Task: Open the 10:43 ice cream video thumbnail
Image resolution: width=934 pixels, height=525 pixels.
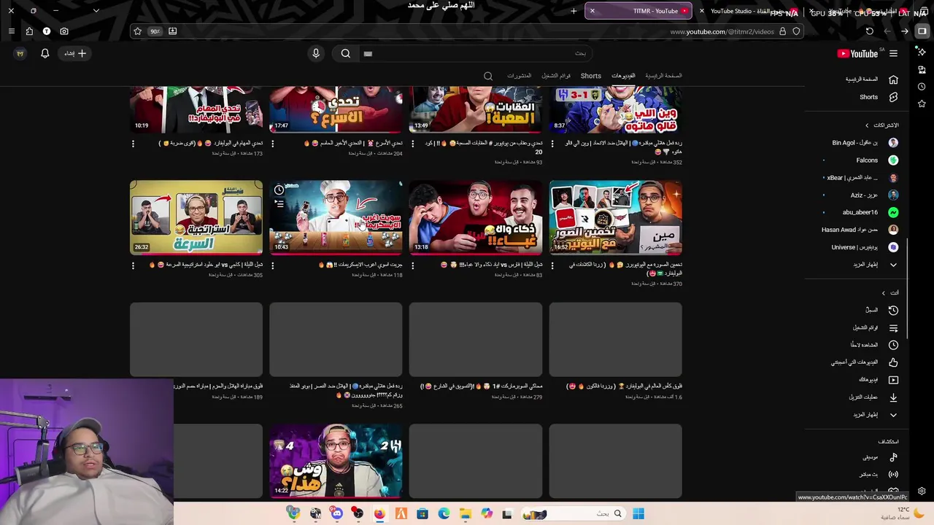Action: 336,217
